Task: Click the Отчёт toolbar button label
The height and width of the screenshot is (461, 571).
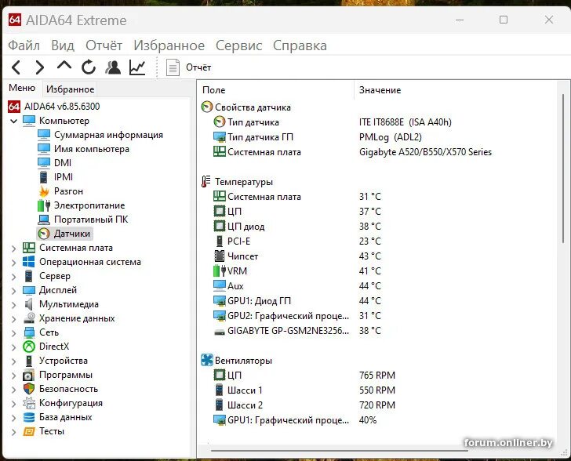Action: point(198,67)
